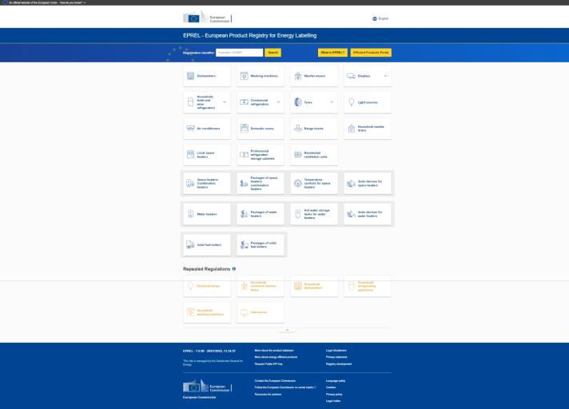Click the Cookies footer link
This screenshot has width=569, height=409.
coord(331,387)
